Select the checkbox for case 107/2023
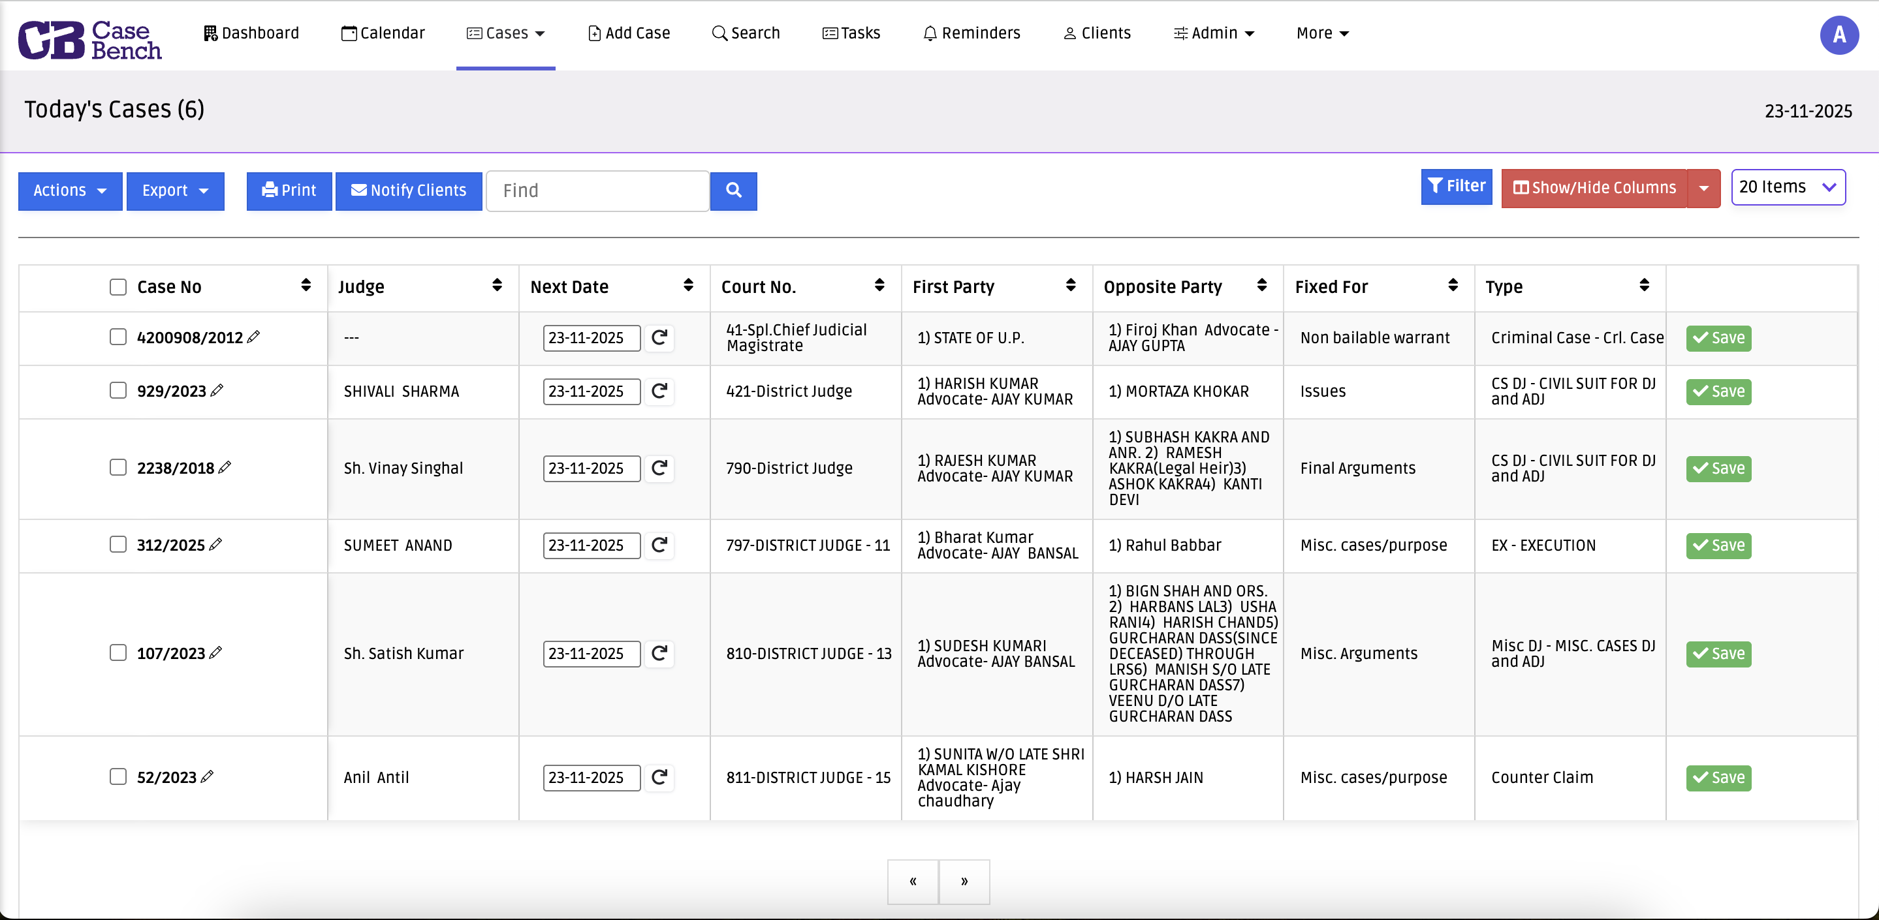The width and height of the screenshot is (1879, 920). [118, 652]
